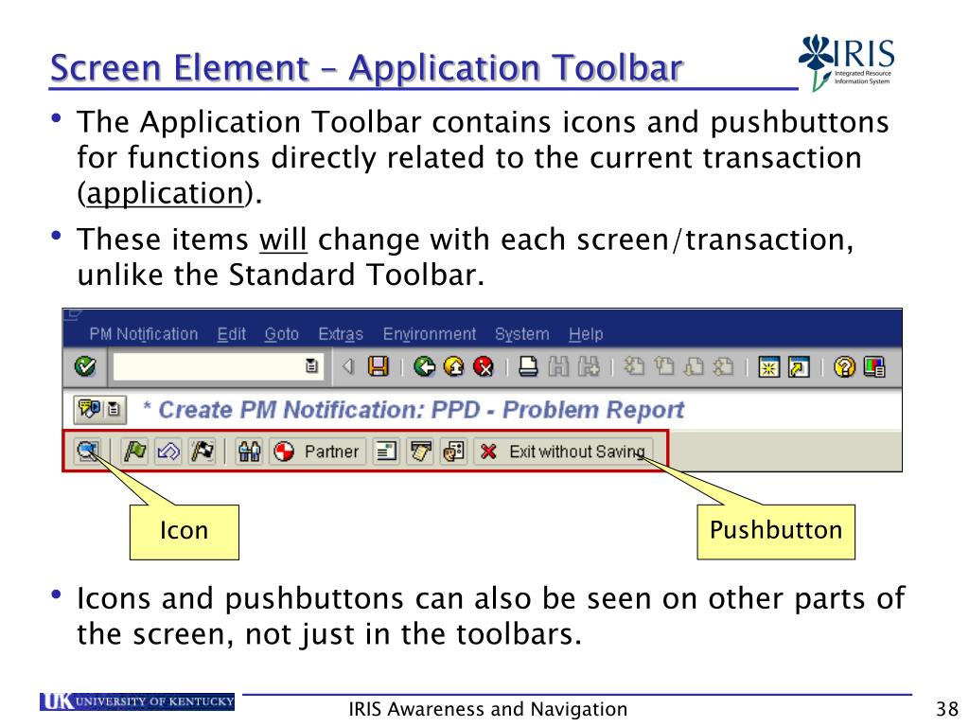The image size is (969, 727).
Task: Click the yellow Help question-mark icon
Action: click(844, 367)
